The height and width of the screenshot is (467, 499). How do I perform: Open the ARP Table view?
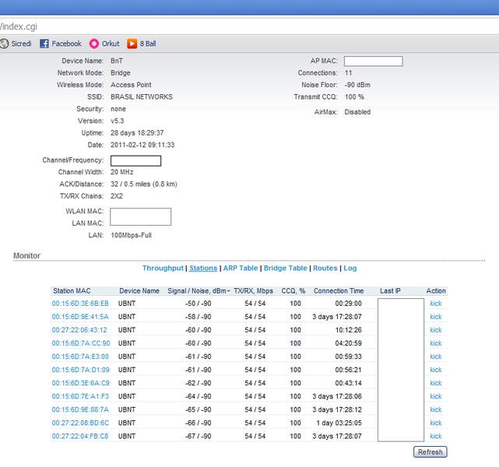pos(241,269)
